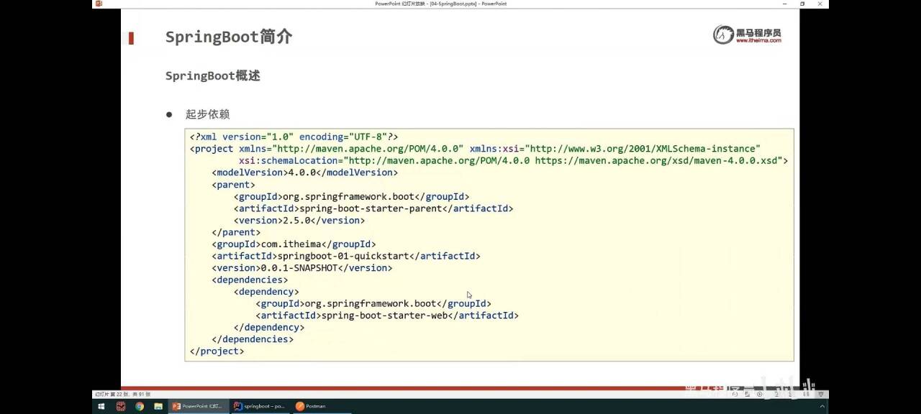921x414 pixels.
Task: Click the 起步依赖 bullet text
Action: tap(207, 114)
